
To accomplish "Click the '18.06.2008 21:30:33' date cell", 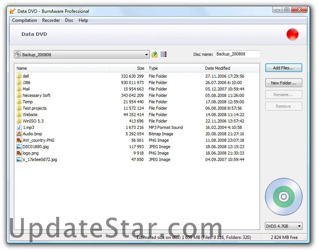I will 225,153.
